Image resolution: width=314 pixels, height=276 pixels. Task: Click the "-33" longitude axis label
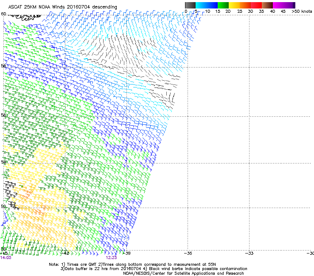250,253
